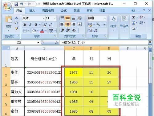Align text to top of cell

click(x=62, y=18)
